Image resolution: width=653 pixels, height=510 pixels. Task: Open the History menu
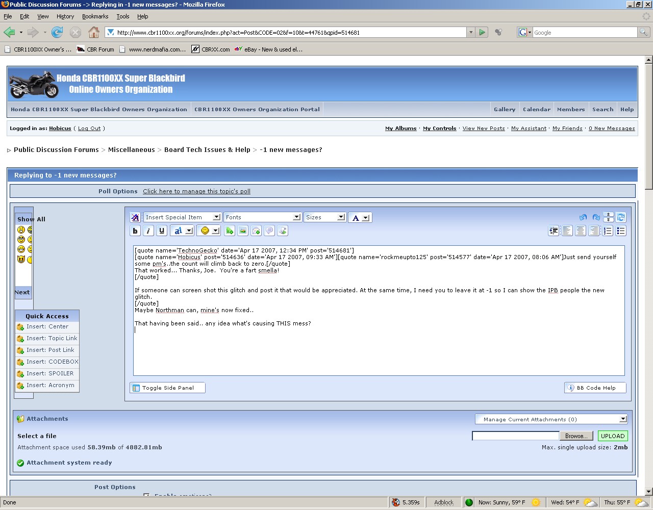pyautogui.click(x=65, y=16)
